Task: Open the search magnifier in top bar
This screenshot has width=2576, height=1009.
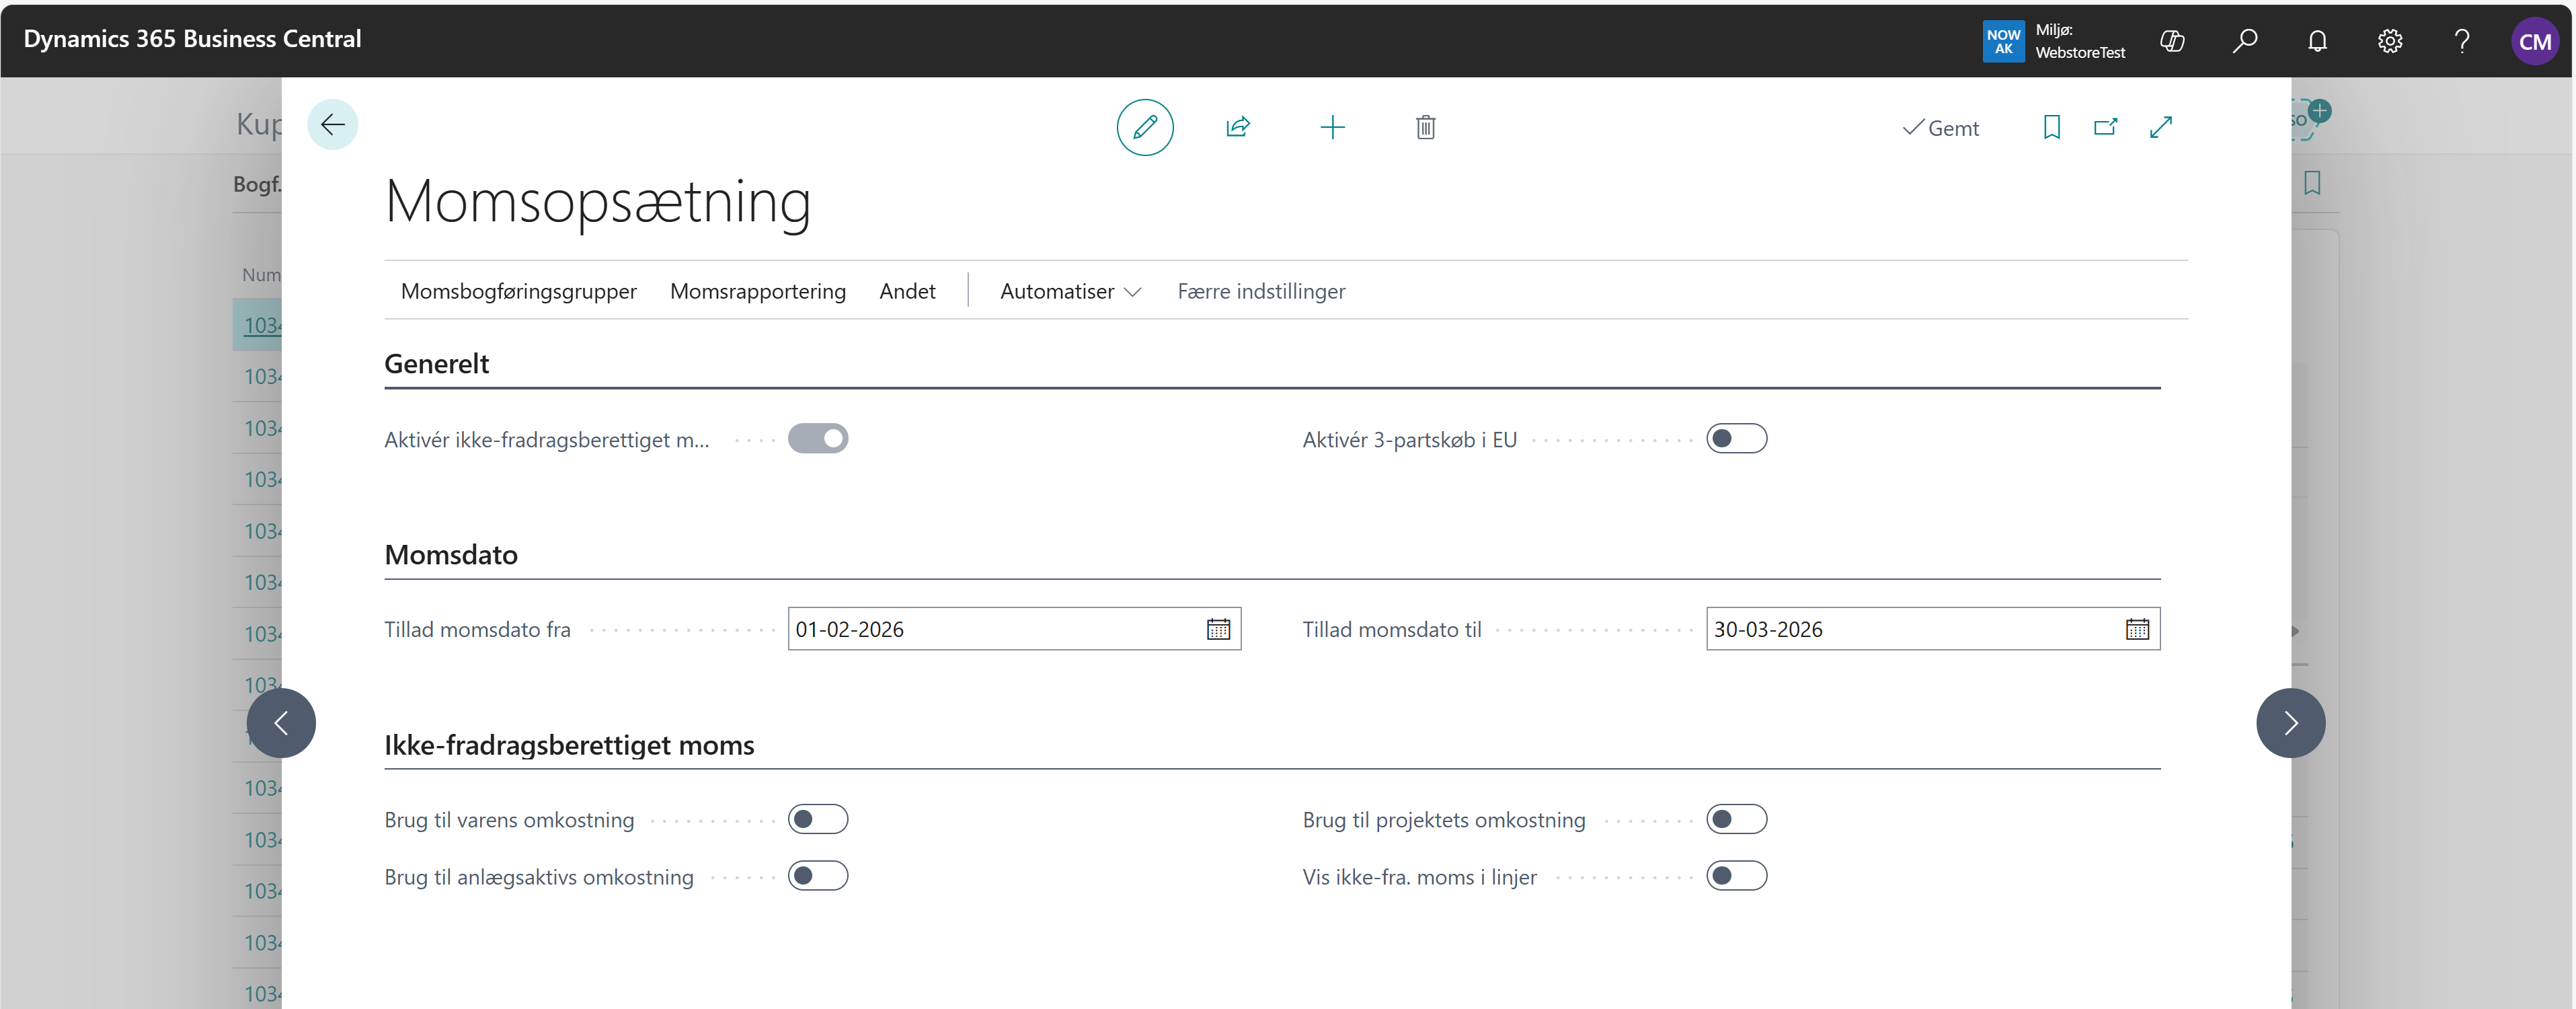Action: [2244, 41]
